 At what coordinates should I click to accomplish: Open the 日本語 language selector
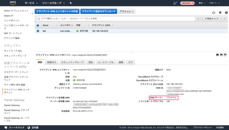[x=35, y=127]
